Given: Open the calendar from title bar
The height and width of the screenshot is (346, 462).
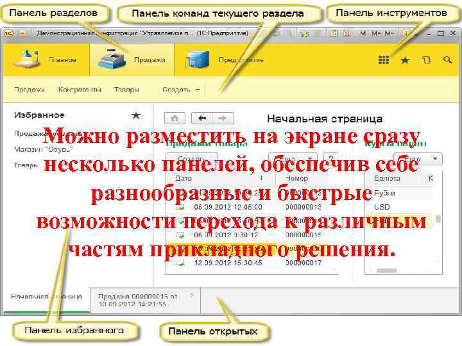Looking at the screenshot, I should click(346, 33).
